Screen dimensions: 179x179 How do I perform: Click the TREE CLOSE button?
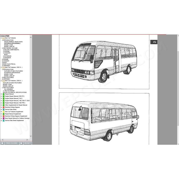click(12, 143)
